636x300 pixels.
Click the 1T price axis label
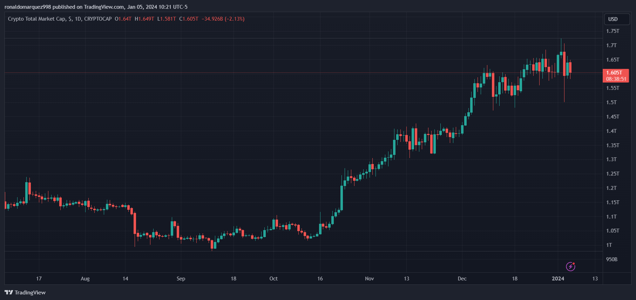tap(609, 245)
